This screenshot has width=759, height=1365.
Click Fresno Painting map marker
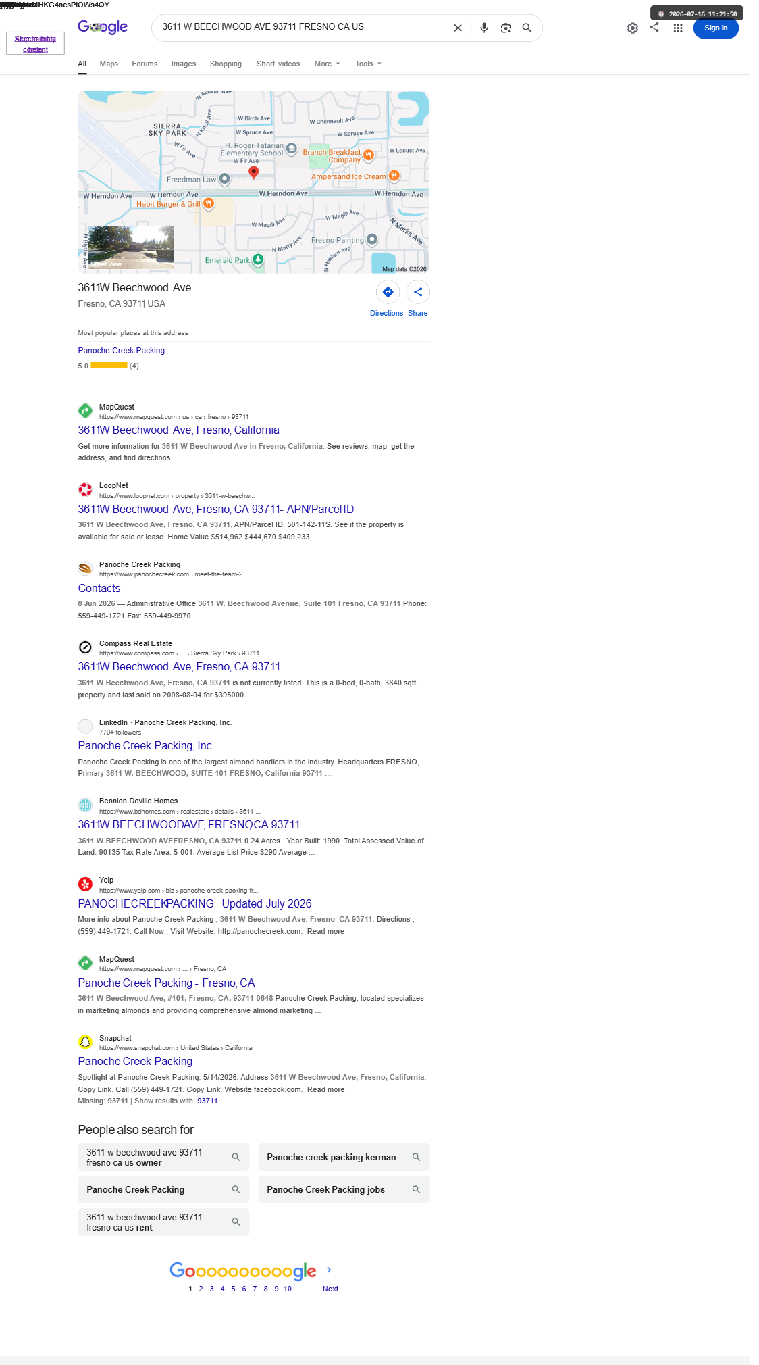[x=372, y=239]
